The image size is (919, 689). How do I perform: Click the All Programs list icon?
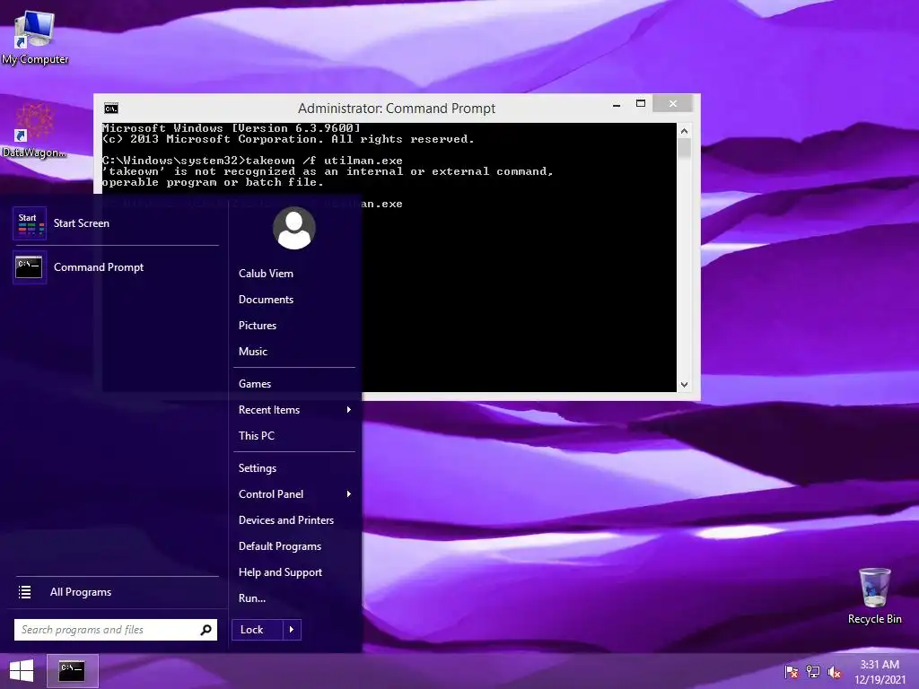24,592
